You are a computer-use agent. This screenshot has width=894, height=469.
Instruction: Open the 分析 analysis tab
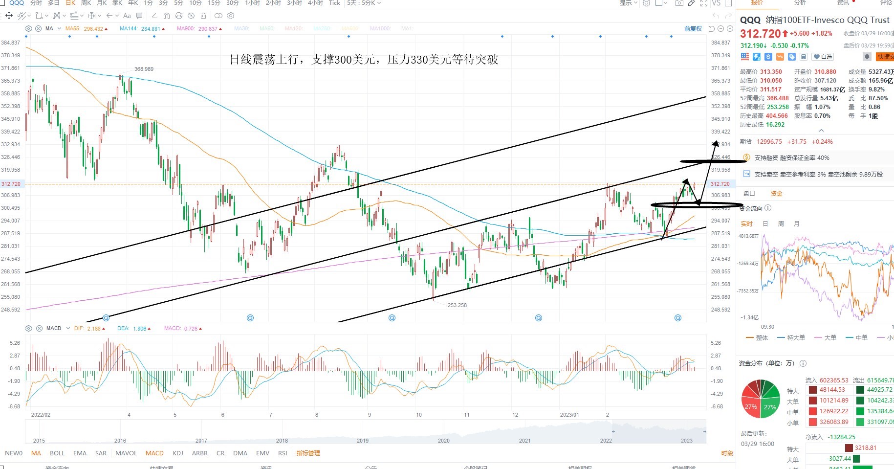pyautogui.click(x=800, y=3)
